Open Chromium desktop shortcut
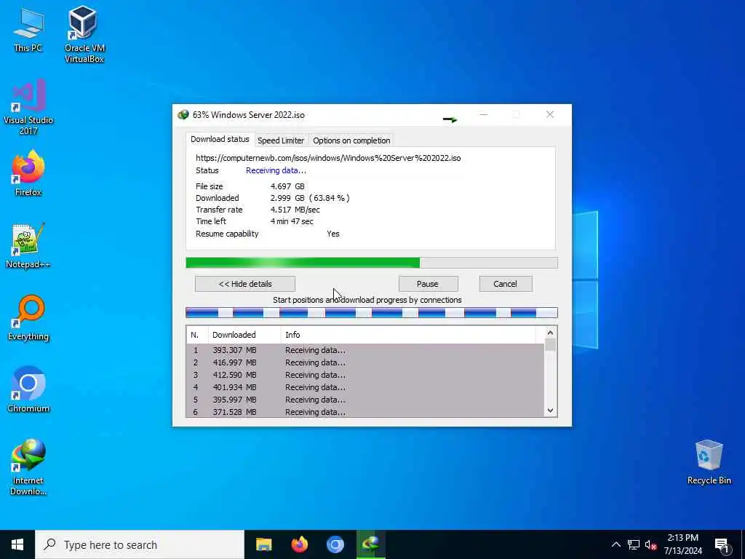 click(x=28, y=390)
